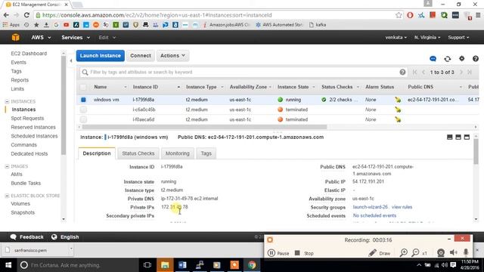The width and height of the screenshot is (484, 272).
Task: Click the Opera extension icon
Action: (410, 15)
